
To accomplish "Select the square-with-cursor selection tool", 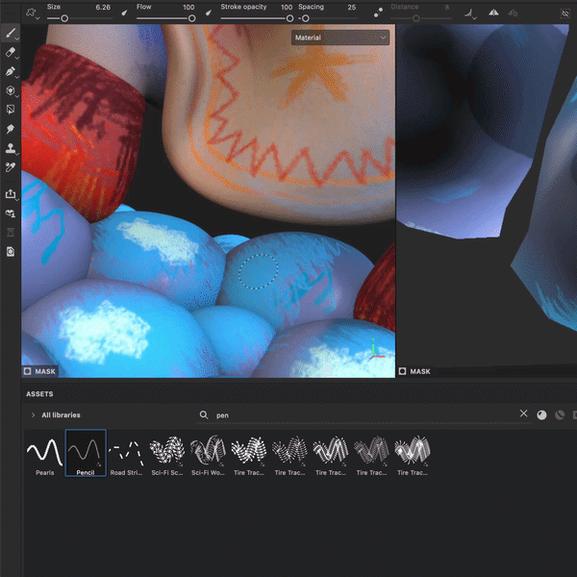I will coord(11,110).
